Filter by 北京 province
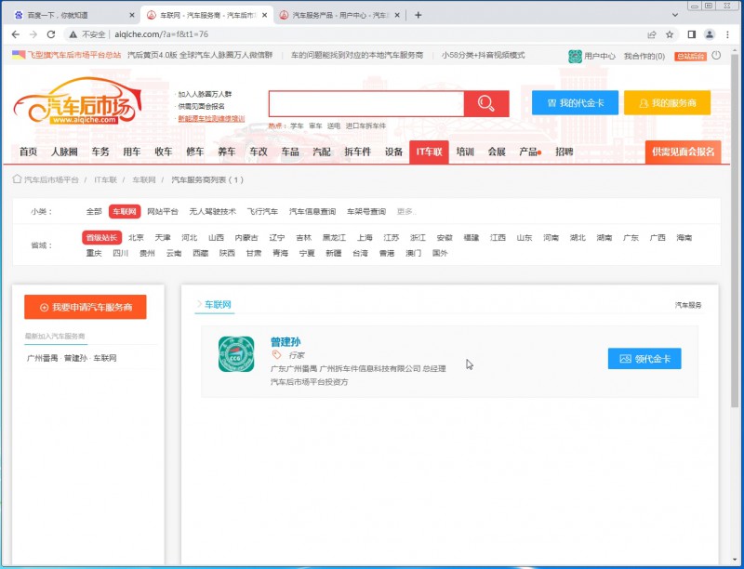 [x=136, y=238]
